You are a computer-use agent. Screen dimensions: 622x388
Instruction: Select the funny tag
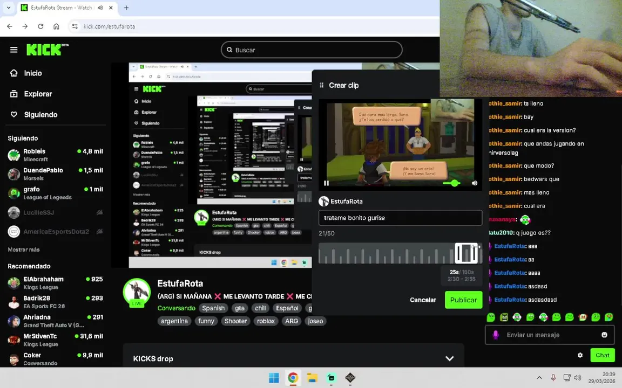tap(206, 321)
